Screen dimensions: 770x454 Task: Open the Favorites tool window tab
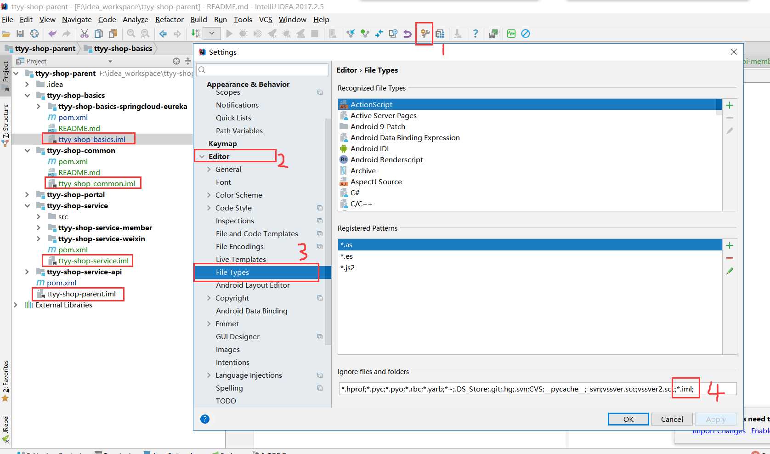[x=6, y=380]
